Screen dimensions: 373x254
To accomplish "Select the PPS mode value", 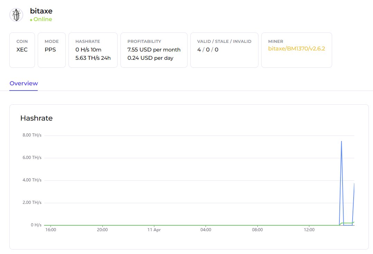I will tap(50, 50).
